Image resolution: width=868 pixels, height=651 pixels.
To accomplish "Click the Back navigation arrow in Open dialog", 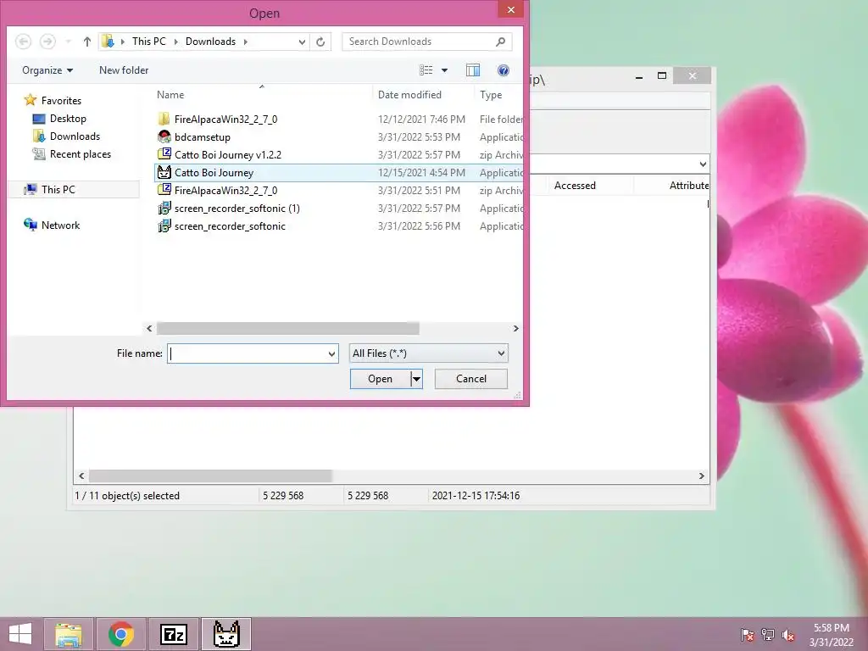I will tap(23, 42).
